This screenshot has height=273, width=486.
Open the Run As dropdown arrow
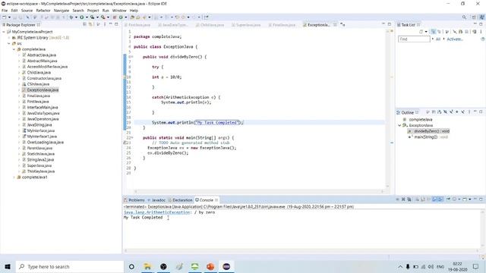[x=87, y=17]
